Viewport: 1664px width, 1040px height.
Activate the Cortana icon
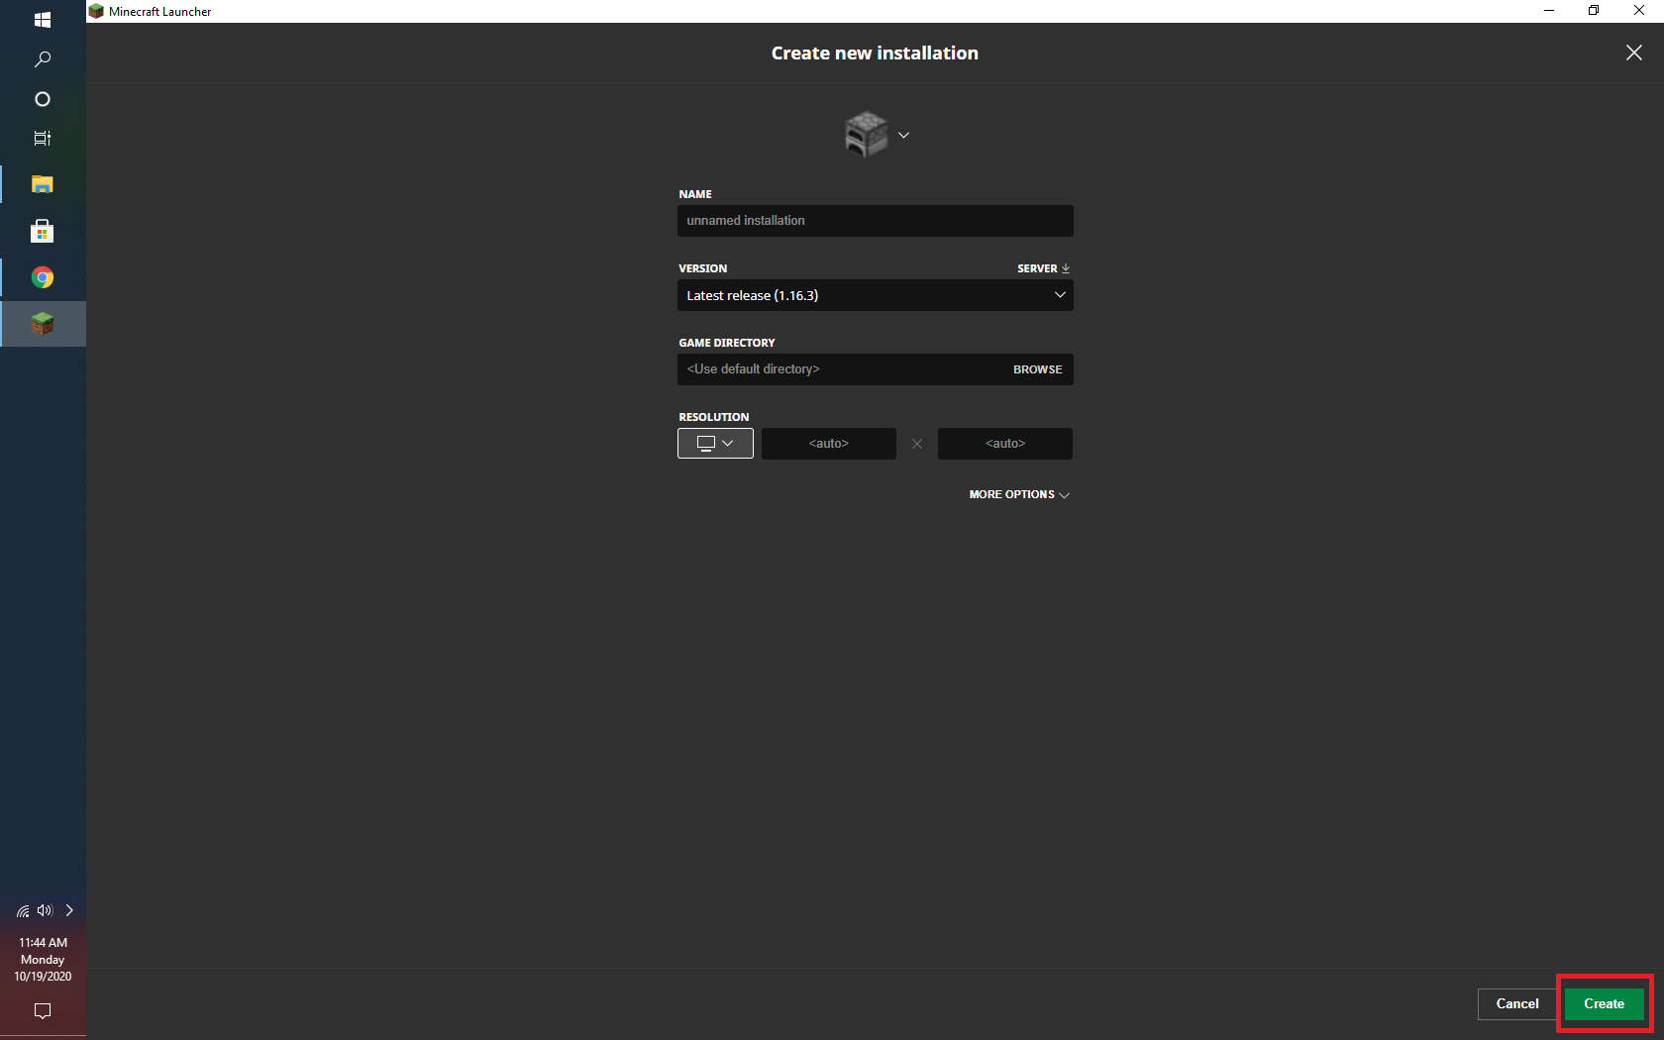pos(43,99)
